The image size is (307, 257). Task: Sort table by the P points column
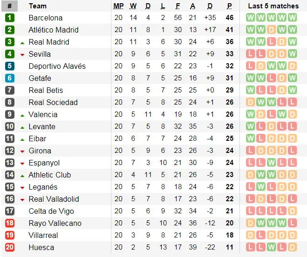229,6
